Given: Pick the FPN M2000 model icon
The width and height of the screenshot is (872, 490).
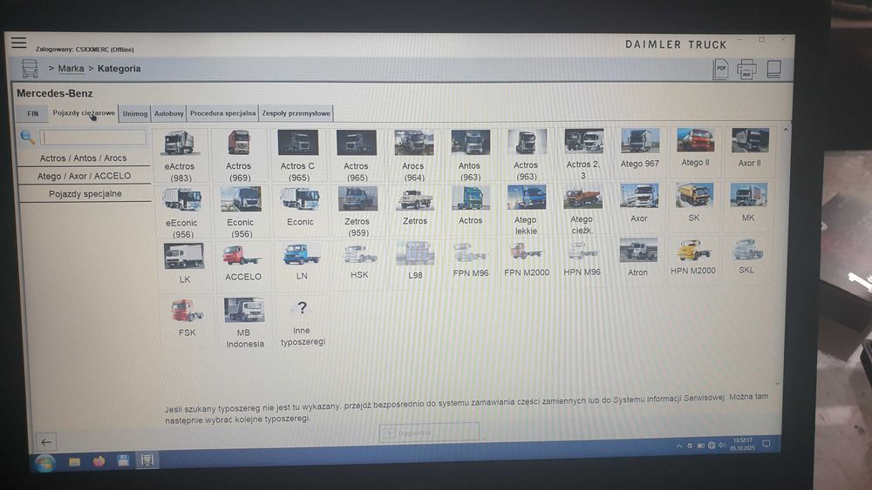Looking at the screenshot, I should [x=526, y=252].
